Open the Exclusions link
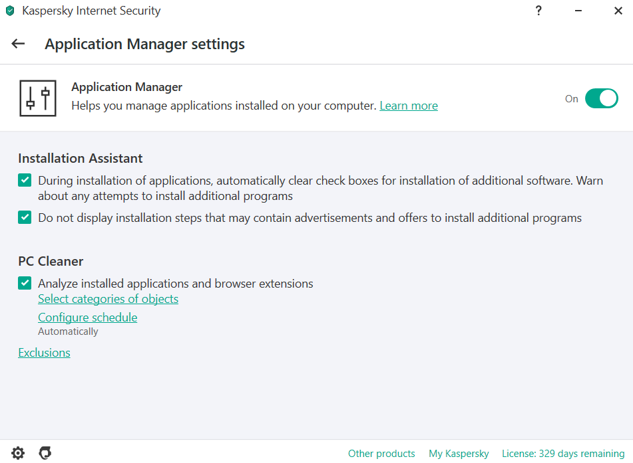The image size is (633, 463). [x=44, y=353]
